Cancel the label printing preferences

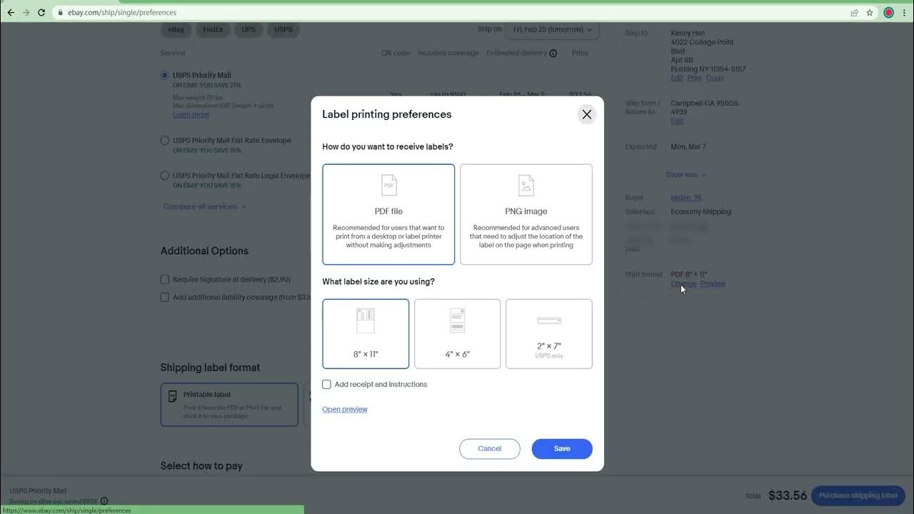pyautogui.click(x=490, y=448)
